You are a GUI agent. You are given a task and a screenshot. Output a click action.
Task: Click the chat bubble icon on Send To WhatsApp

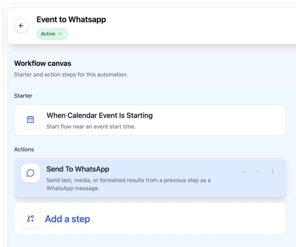30,173
